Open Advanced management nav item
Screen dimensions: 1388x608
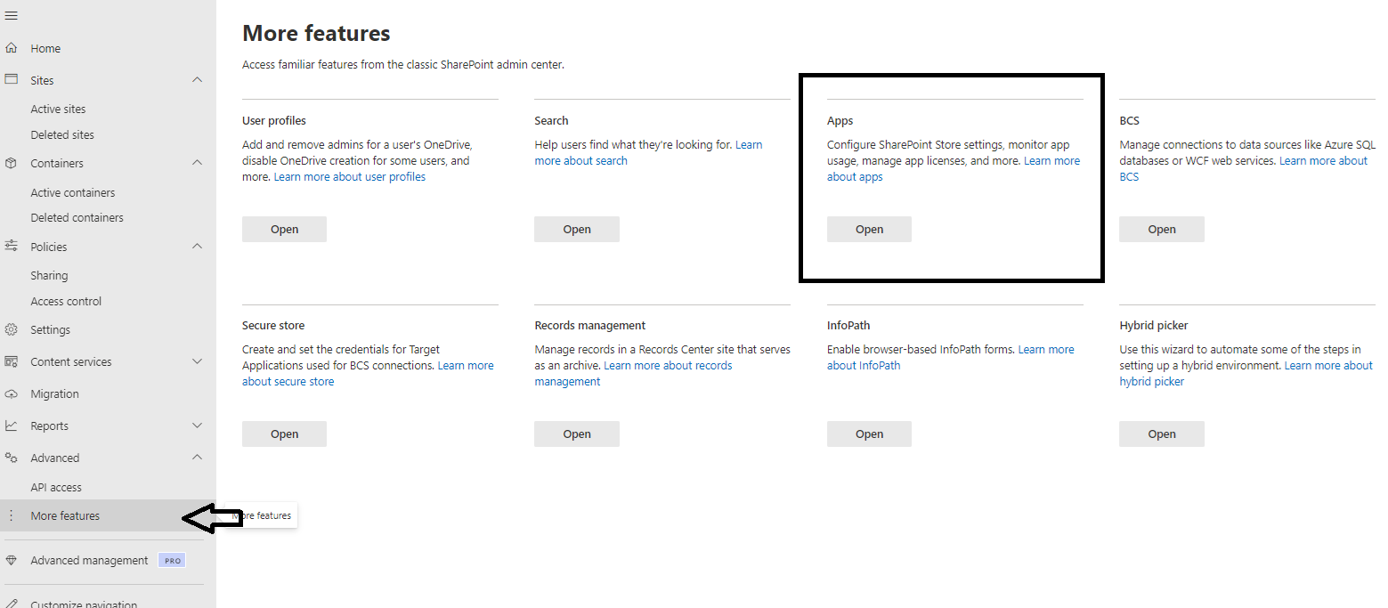point(89,560)
